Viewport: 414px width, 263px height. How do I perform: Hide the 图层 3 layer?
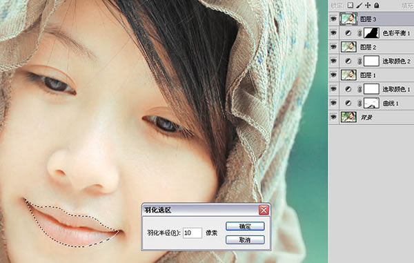tap(333, 19)
